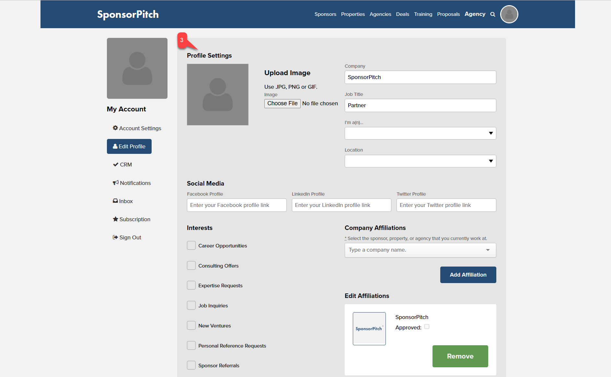Click the search magnifier icon in header
Image resolution: width=611 pixels, height=377 pixels.
click(493, 14)
